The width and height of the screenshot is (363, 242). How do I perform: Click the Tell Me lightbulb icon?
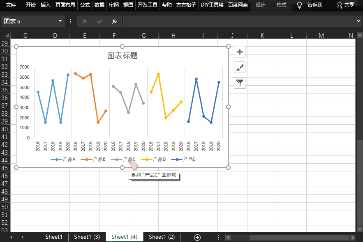(x=299, y=5)
